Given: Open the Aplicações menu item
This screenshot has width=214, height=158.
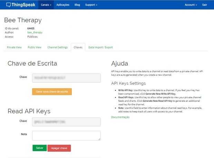Looking at the screenshot, I should pos(63,5).
